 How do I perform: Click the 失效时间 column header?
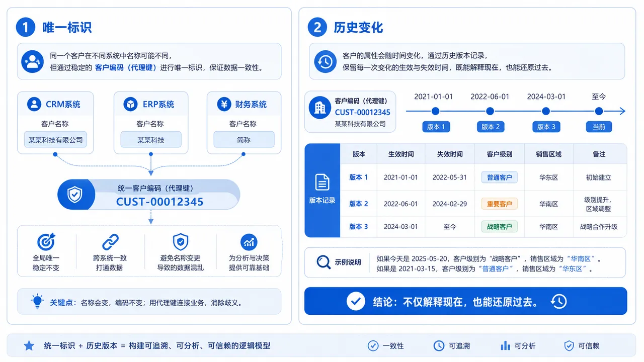point(450,154)
